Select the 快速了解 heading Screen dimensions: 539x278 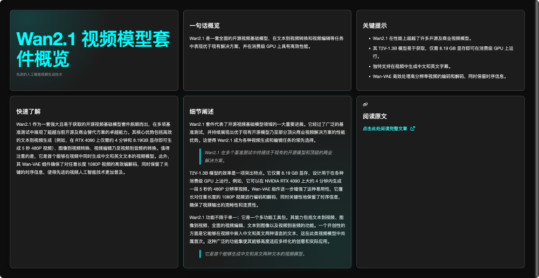pyautogui.click(x=29, y=112)
